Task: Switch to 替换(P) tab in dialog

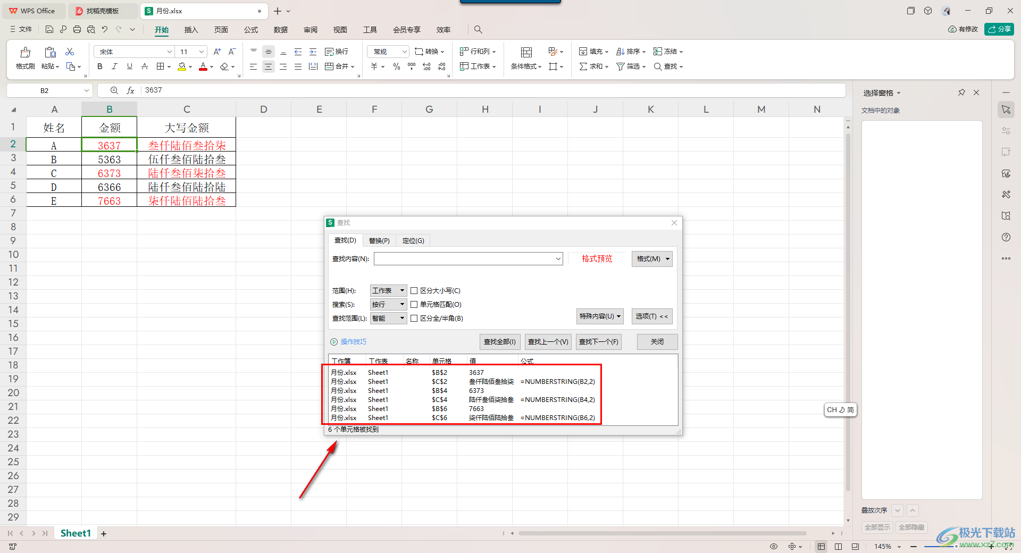Action: (379, 241)
